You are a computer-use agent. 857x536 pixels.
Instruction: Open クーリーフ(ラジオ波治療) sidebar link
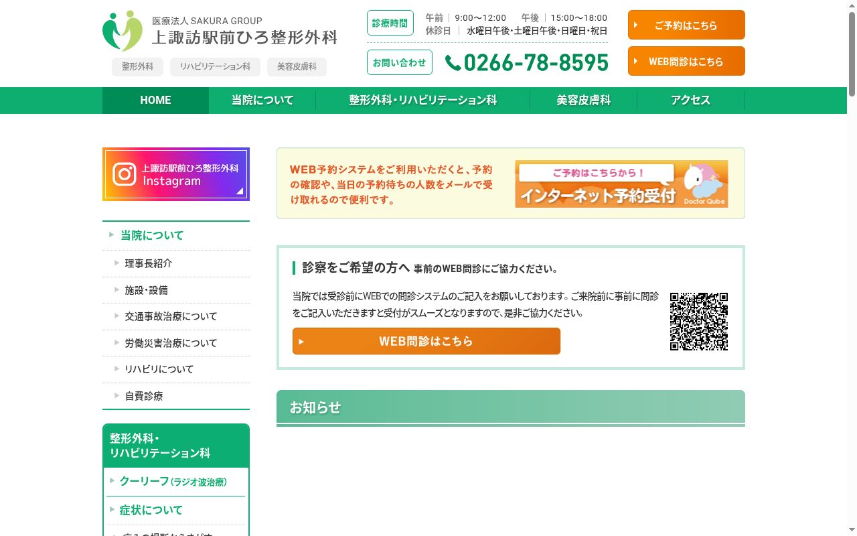click(x=176, y=482)
